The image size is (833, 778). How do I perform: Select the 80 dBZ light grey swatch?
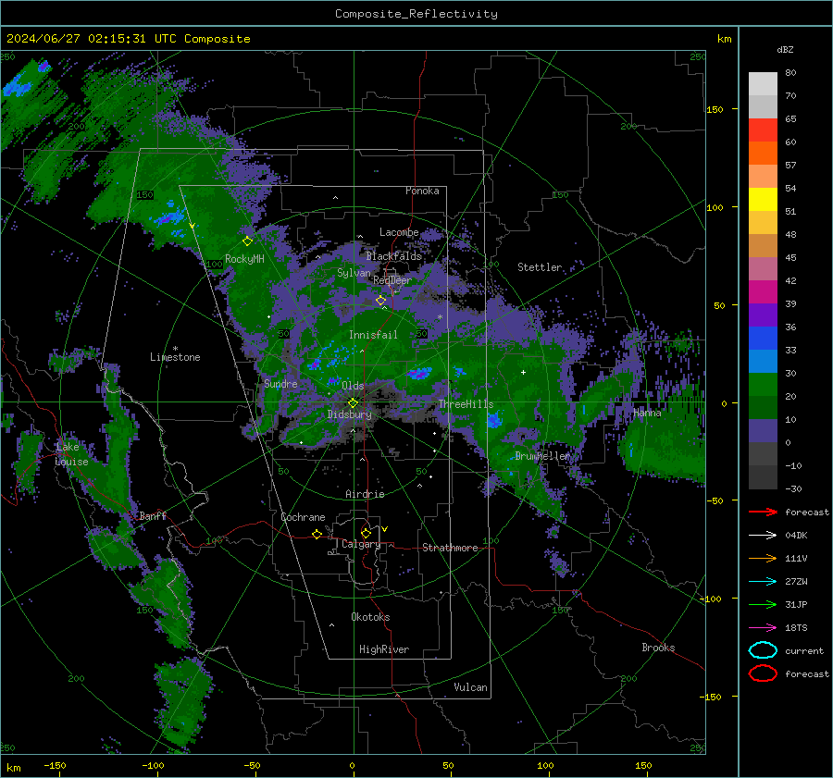[763, 83]
